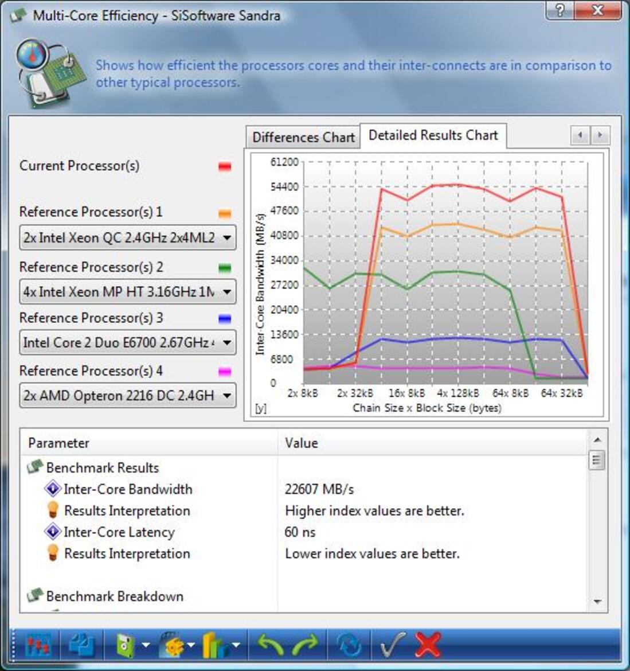Click the green forward arrow icon
This screenshot has width=630, height=671.
point(305,644)
